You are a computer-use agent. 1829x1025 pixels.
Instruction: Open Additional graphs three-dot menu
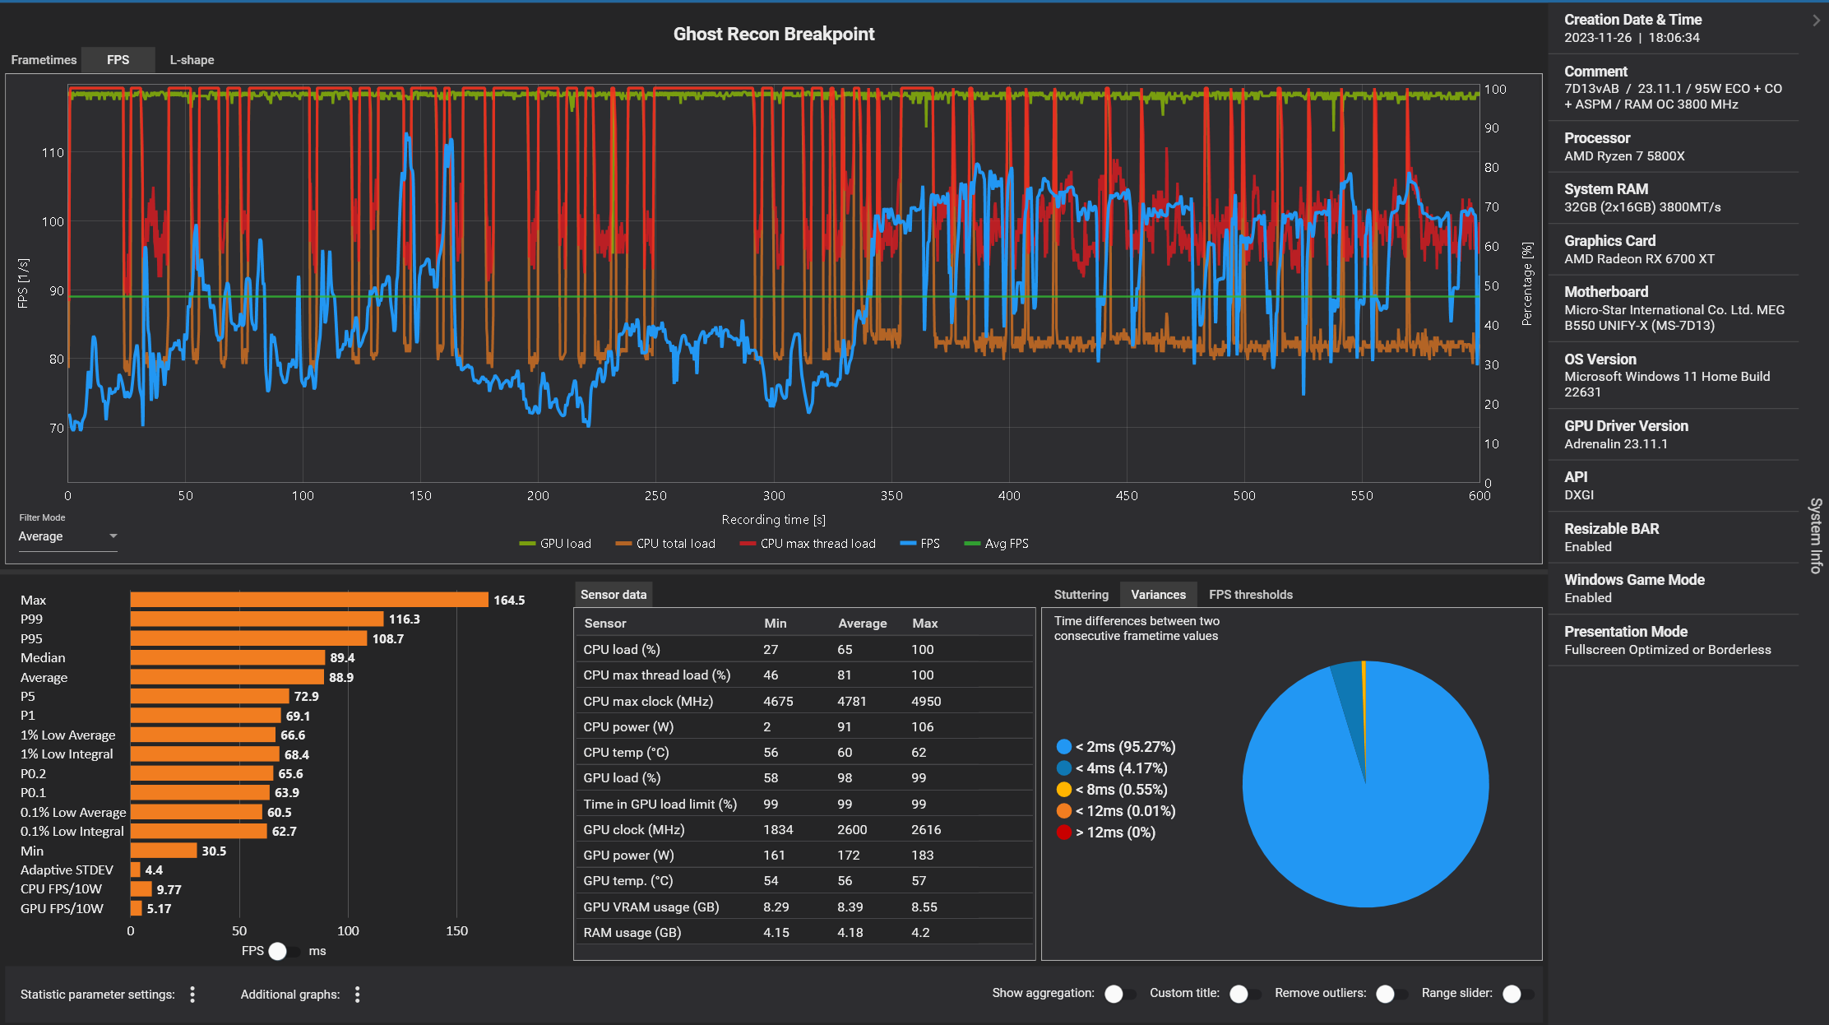pyautogui.click(x=357, y=995)
